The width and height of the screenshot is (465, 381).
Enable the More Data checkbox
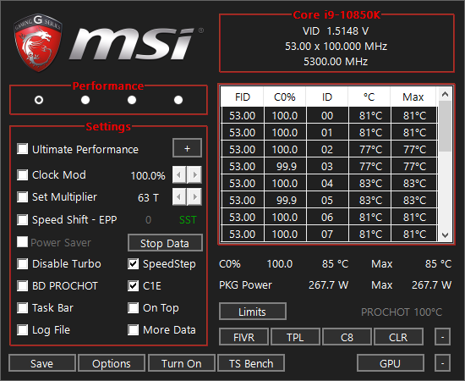(x=133, y=330)
